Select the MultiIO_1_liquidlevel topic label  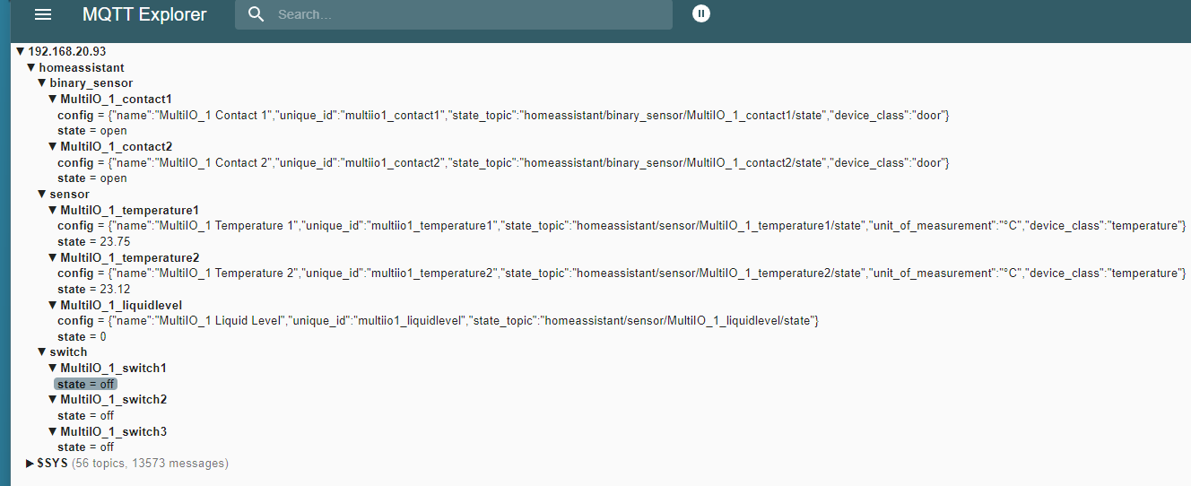click(x=123, y=305)
